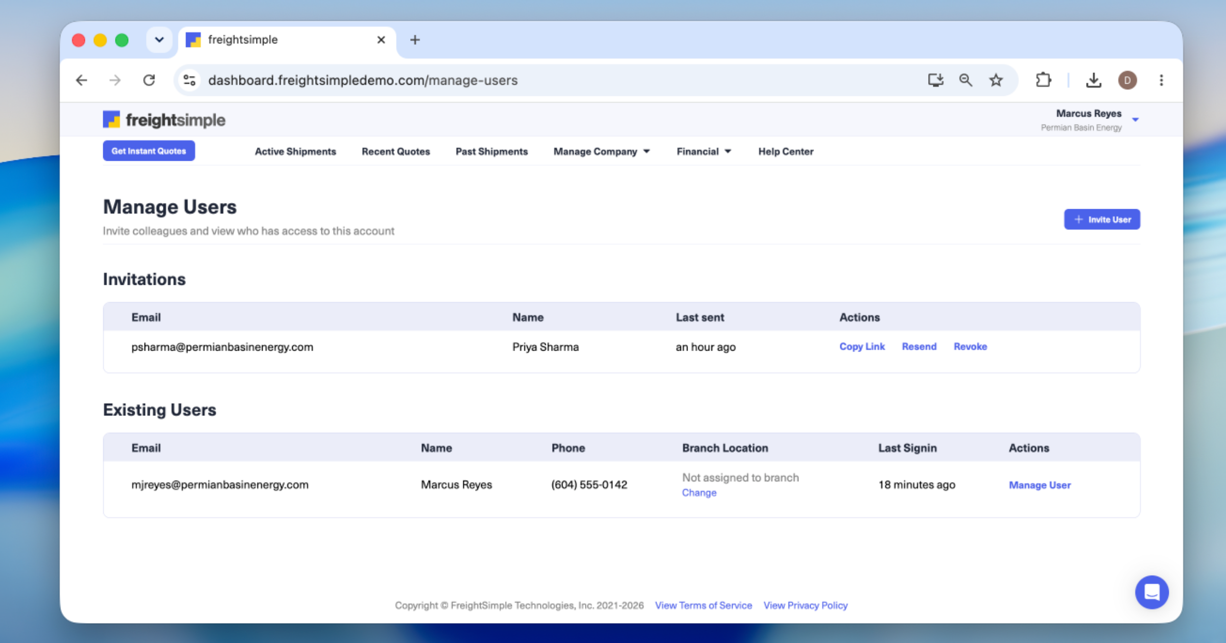Open the chat support bubble
This screenshot has width=1226, height=643.
(1151, 592)
